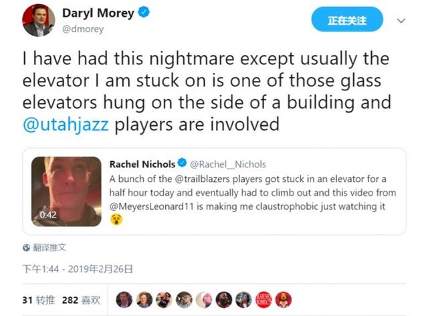Open the @Rachel_Nichols handle
Viewport: 428px width, 316px height.
click(x=228, y=164)
